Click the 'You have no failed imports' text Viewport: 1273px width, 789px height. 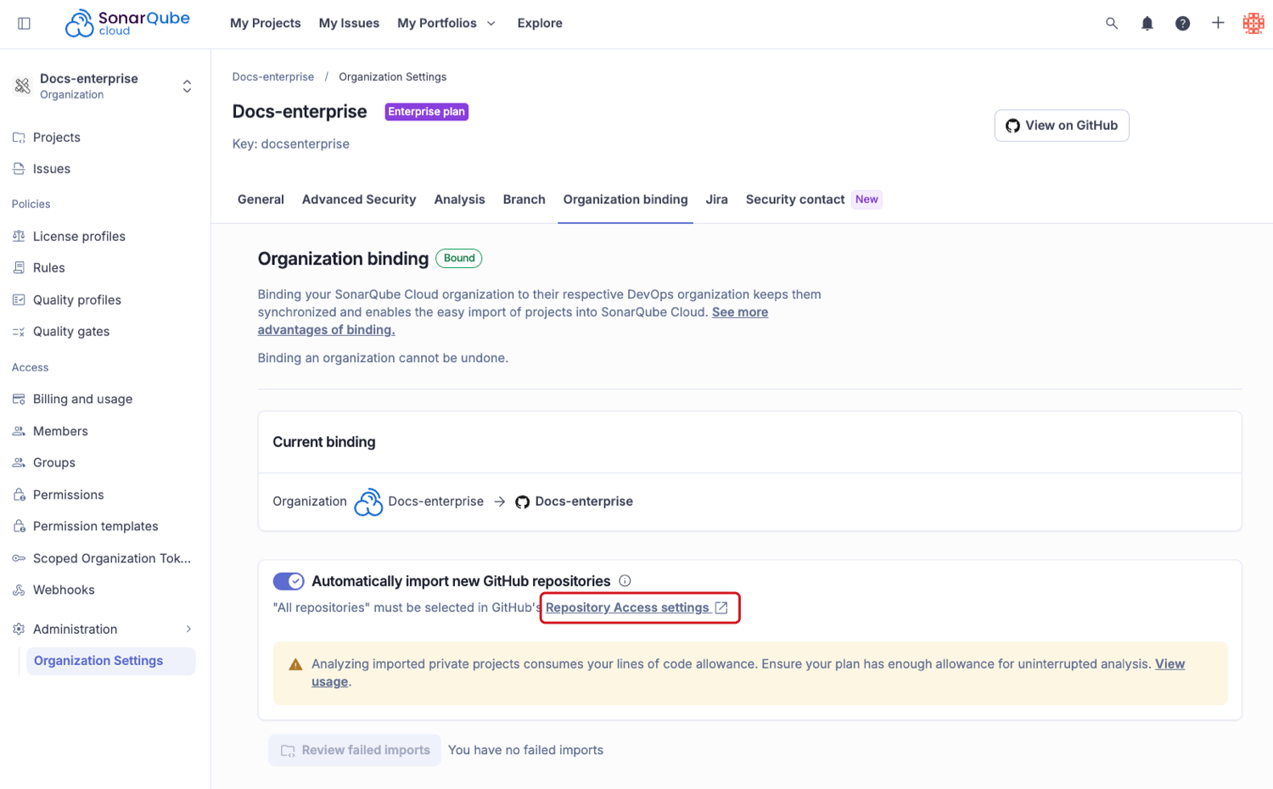click(525, 750)
